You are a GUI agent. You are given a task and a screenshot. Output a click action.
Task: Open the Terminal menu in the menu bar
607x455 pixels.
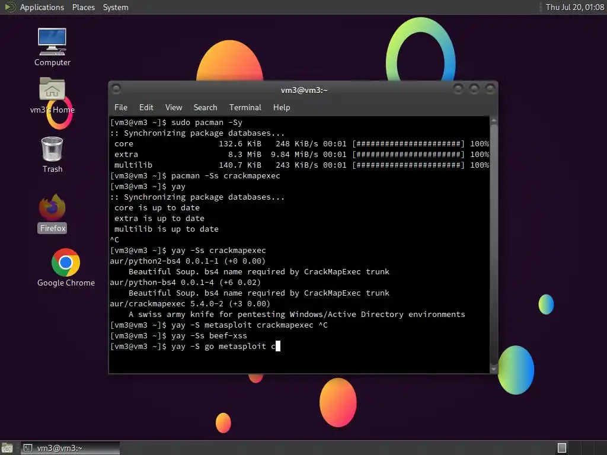[x=245, y=108]
